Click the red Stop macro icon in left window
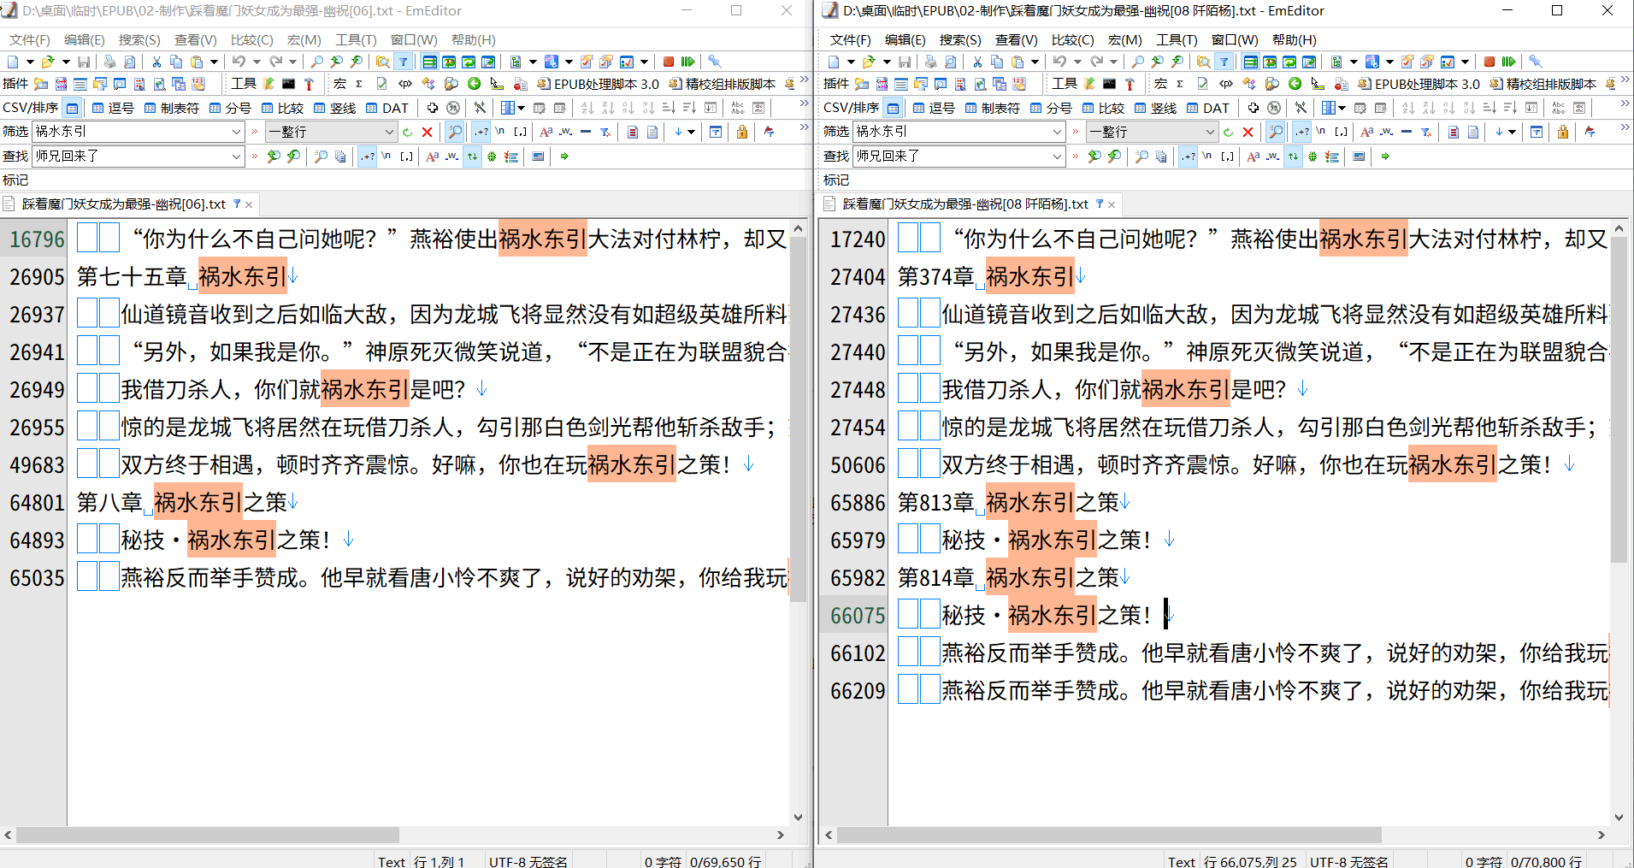Image resolution: width=1634 pixels, height=868 pixels. coord(668,62)
